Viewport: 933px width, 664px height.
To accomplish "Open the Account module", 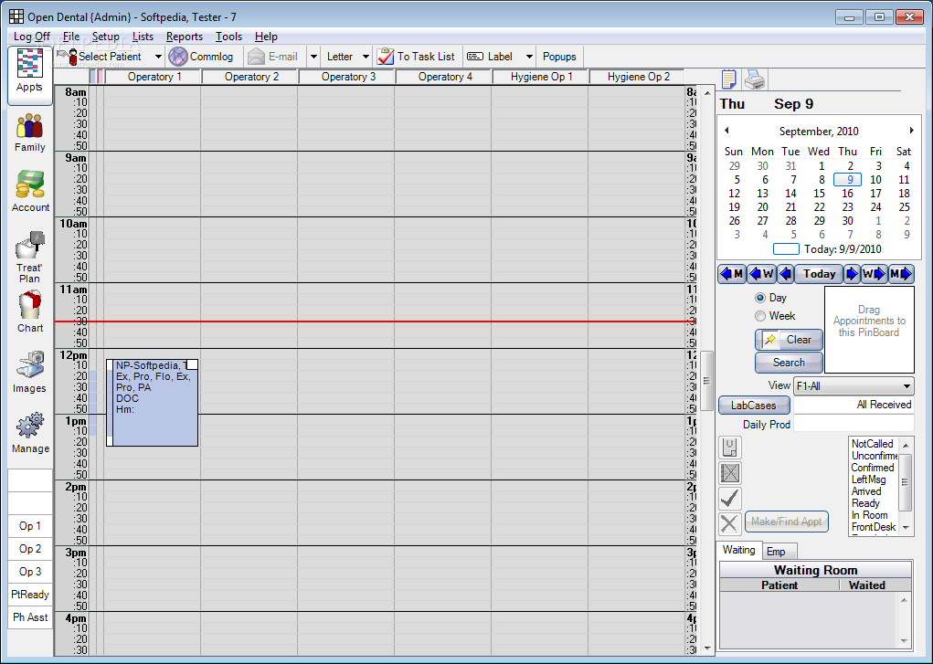I will tap(30, 192).
